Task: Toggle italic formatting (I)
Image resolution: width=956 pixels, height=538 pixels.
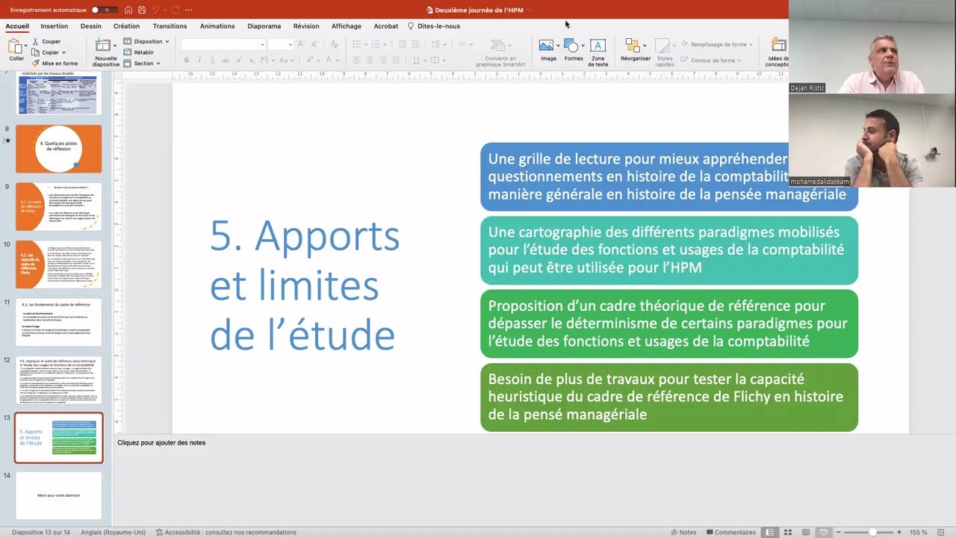Action: point(200,61)
